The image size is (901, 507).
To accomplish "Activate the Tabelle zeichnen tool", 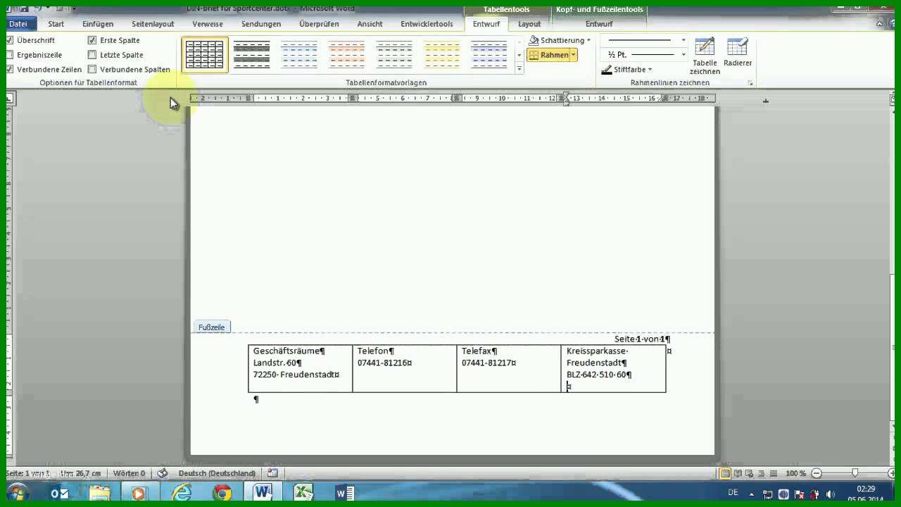I will pos(705,56).
